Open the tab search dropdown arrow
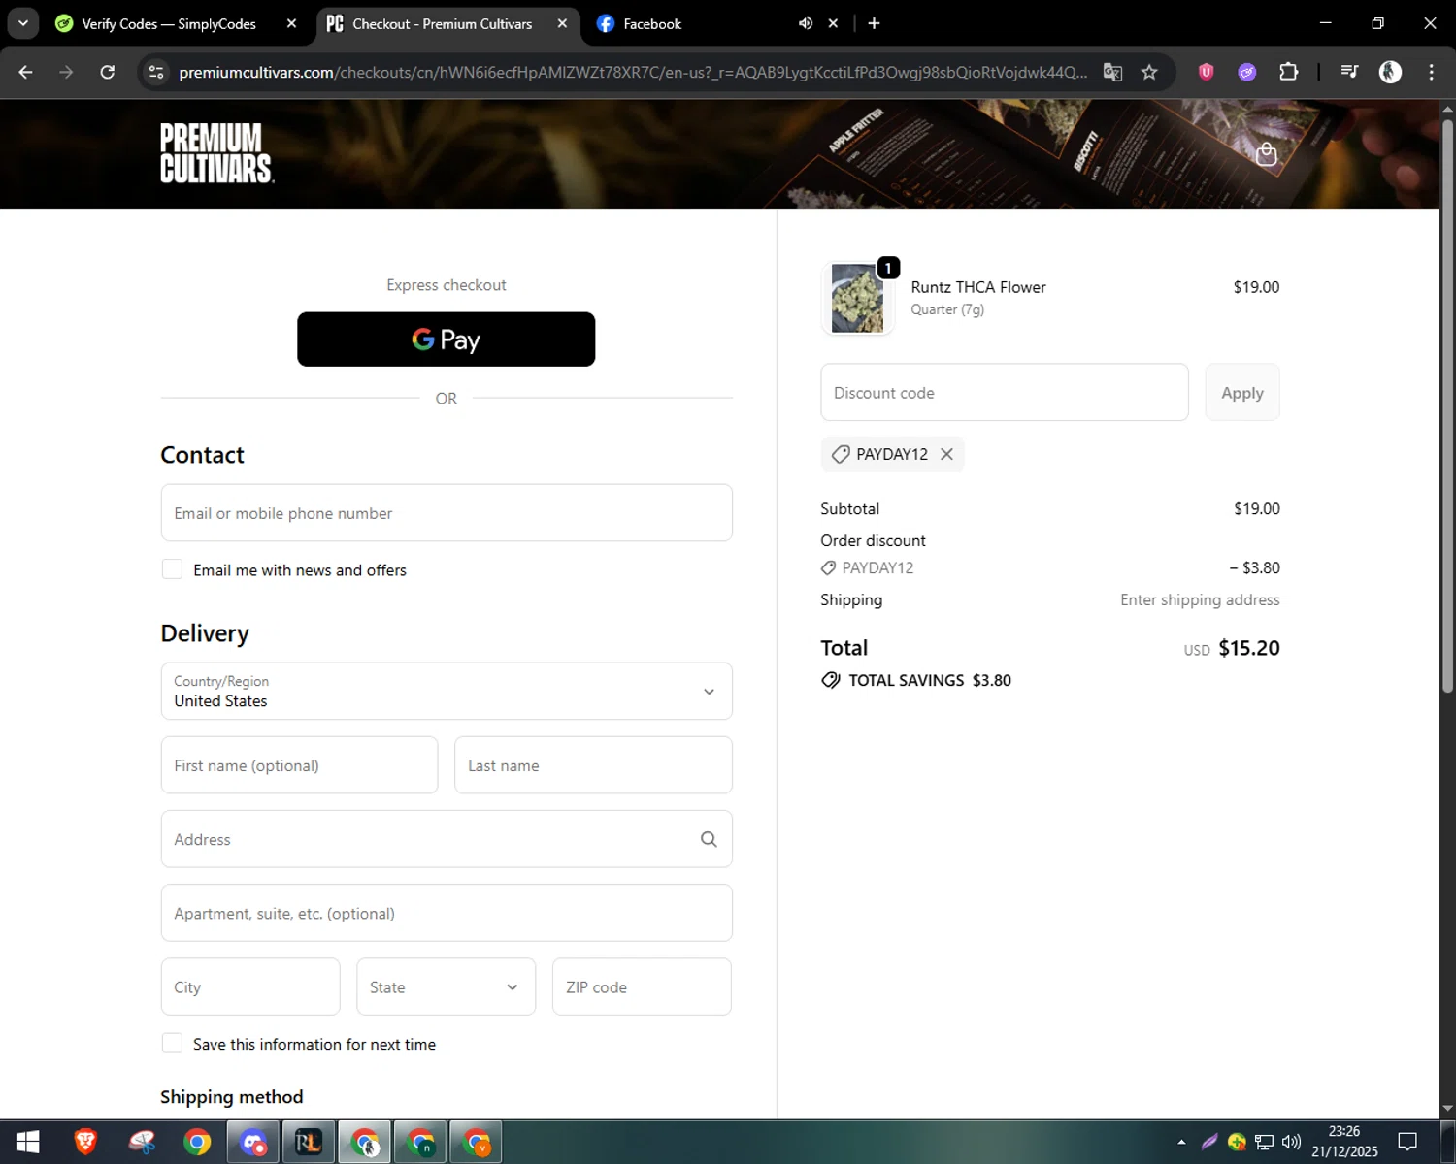Screen dimensions: 1456x1164 (22, 23)
